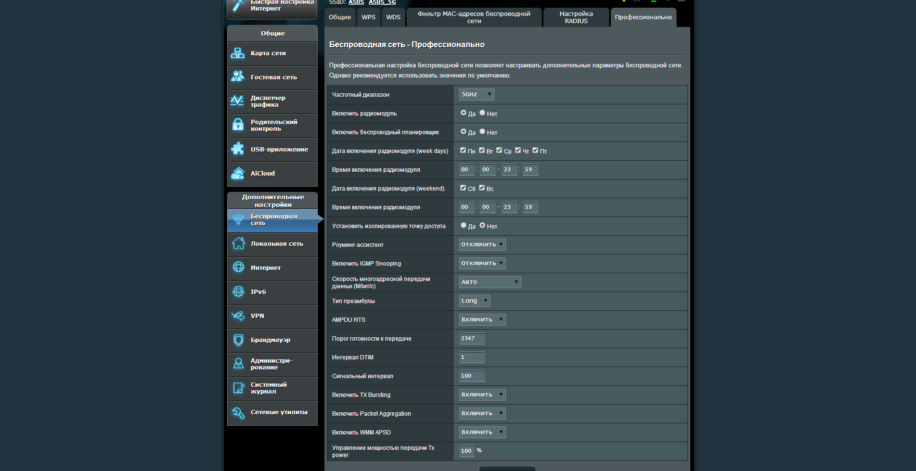
Task: Select Да for Включить беспроводный планировщик
Action: click(x=464, y=132)
